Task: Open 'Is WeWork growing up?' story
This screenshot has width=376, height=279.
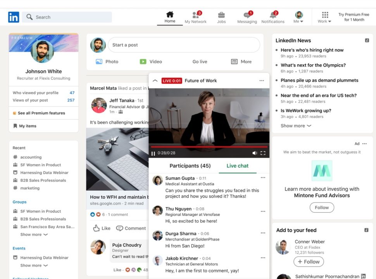Action: click(x=306, y=110)
